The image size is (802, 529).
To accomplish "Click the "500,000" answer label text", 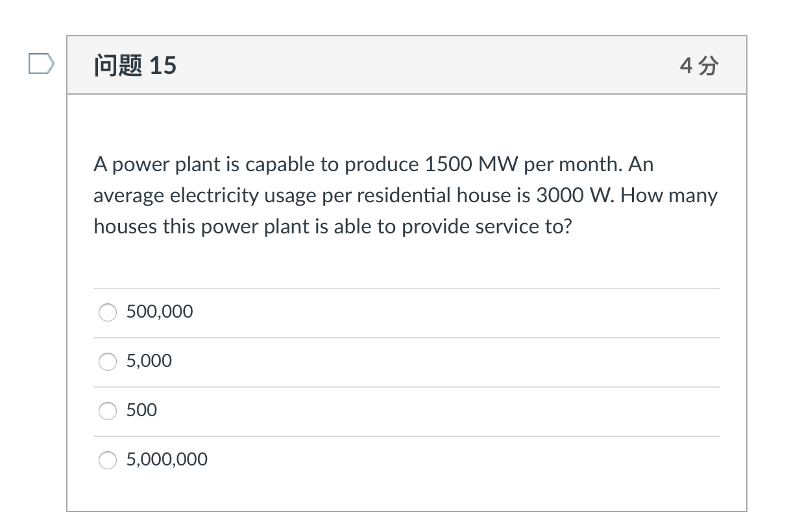I will pos(160,312).
